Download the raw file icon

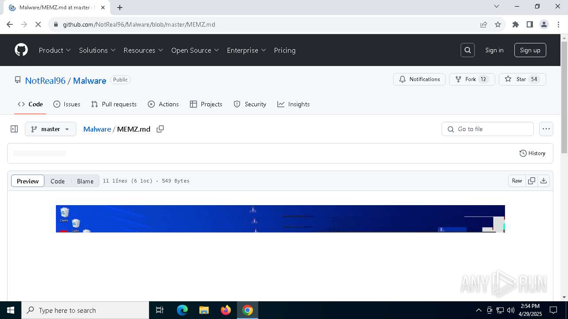pyautogui.click(x=543, y=181)
